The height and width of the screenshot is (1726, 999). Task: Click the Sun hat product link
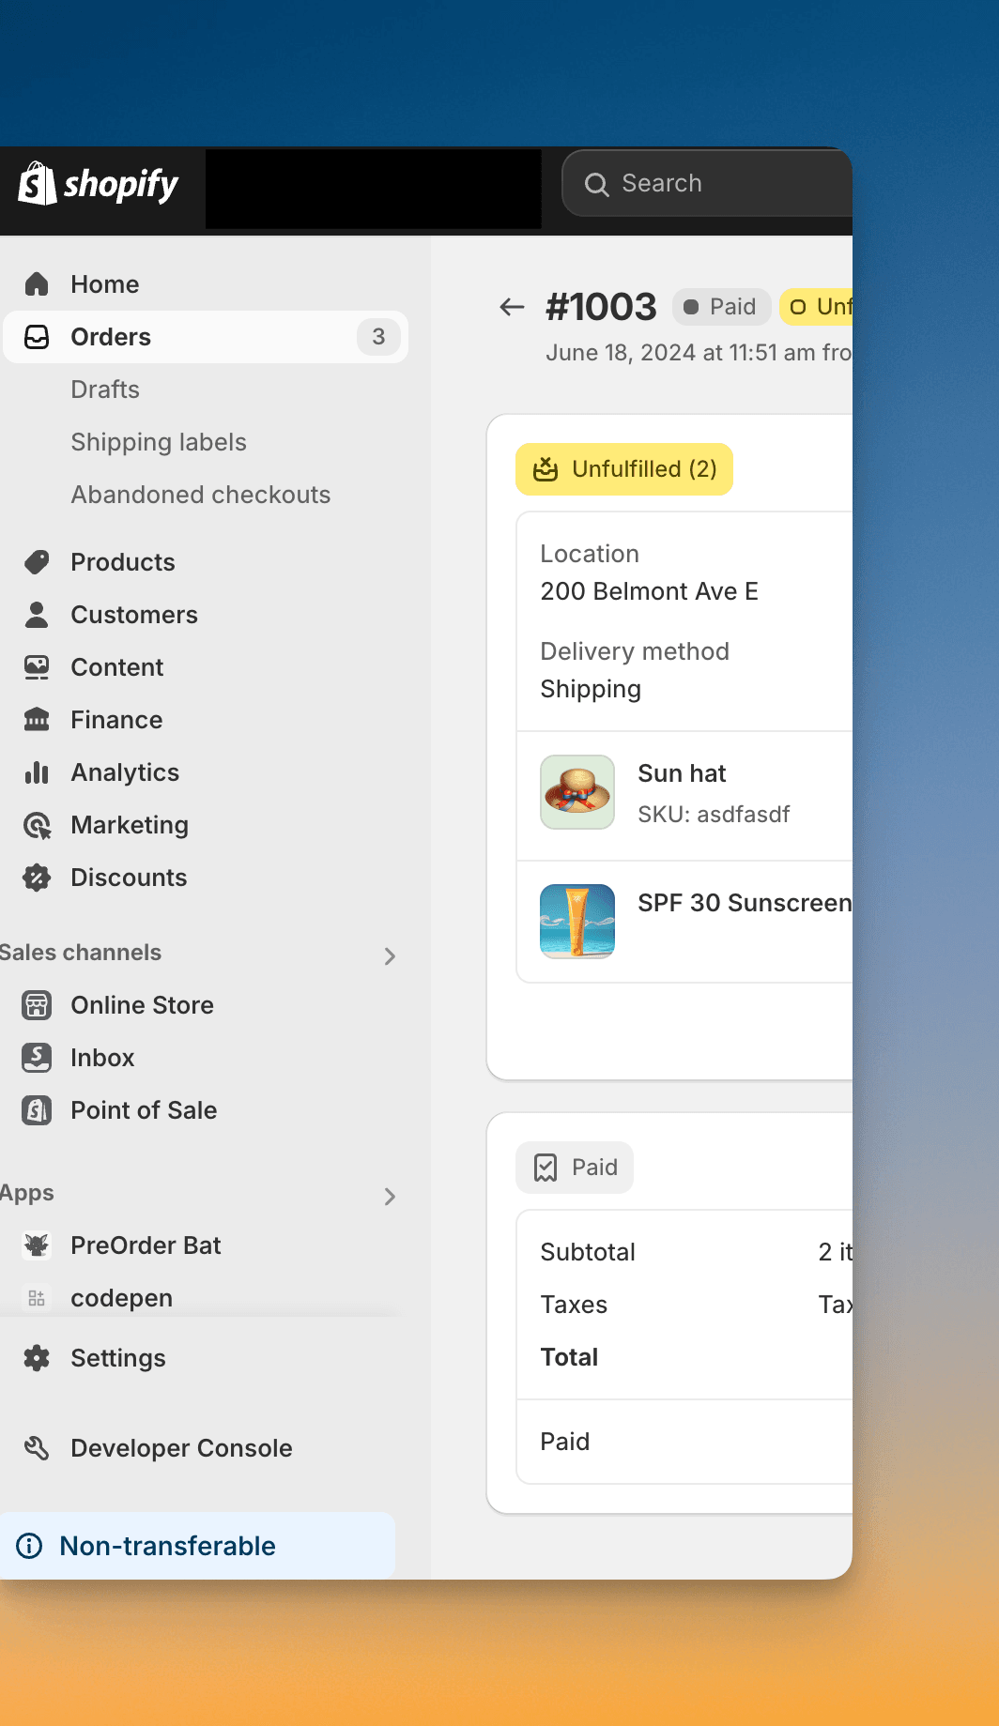(x=682, y=773)
